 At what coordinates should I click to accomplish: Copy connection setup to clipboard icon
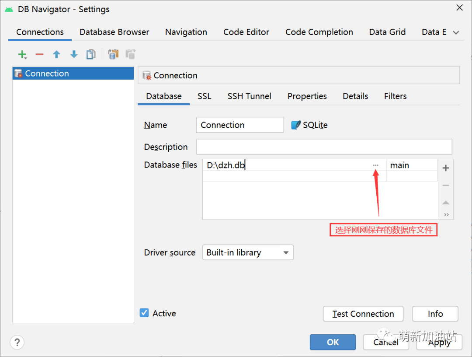[113, 54]
